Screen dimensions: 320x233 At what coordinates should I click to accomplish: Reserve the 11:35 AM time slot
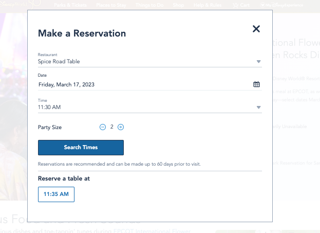(x=56, y=194)
